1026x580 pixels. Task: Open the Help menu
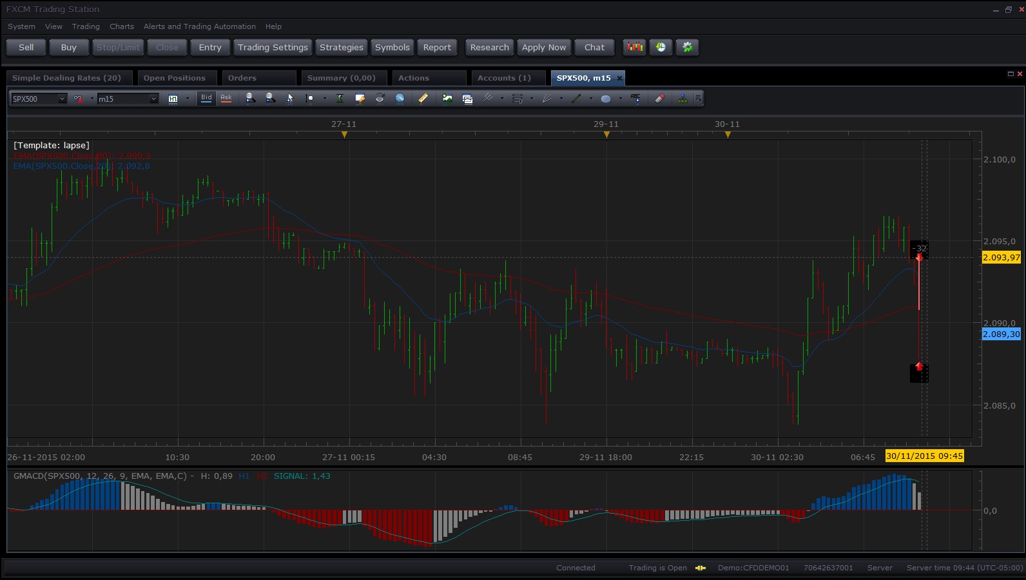click(x=273, y=26)
